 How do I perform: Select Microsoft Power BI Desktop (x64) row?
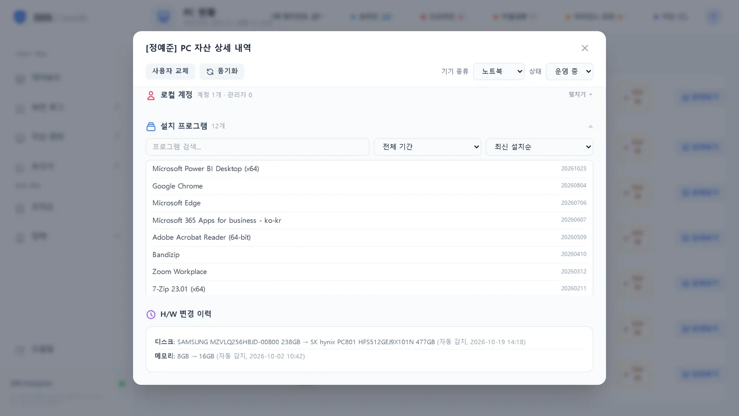(x=369, y=169)
